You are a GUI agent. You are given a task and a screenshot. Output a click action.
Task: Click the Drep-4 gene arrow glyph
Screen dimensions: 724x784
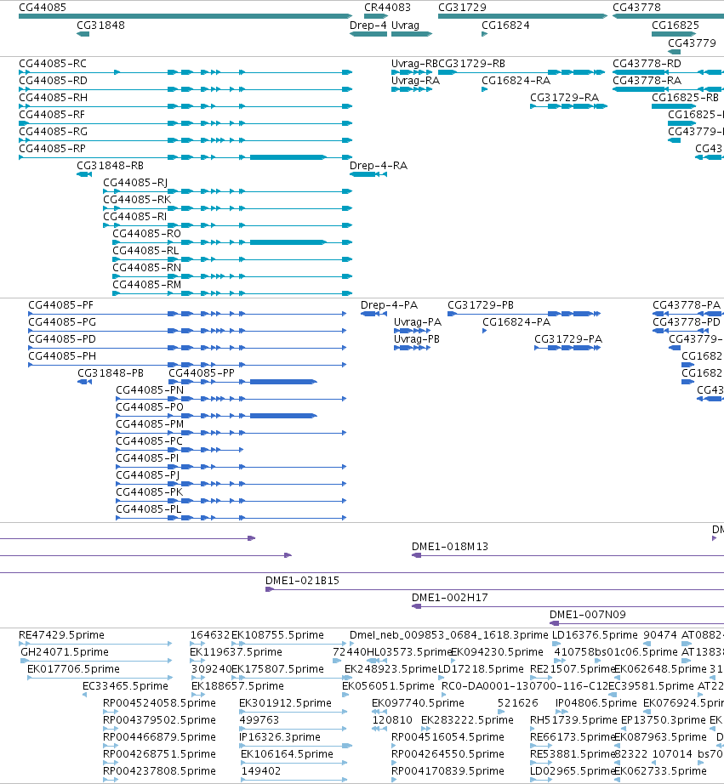pos(368,34)
